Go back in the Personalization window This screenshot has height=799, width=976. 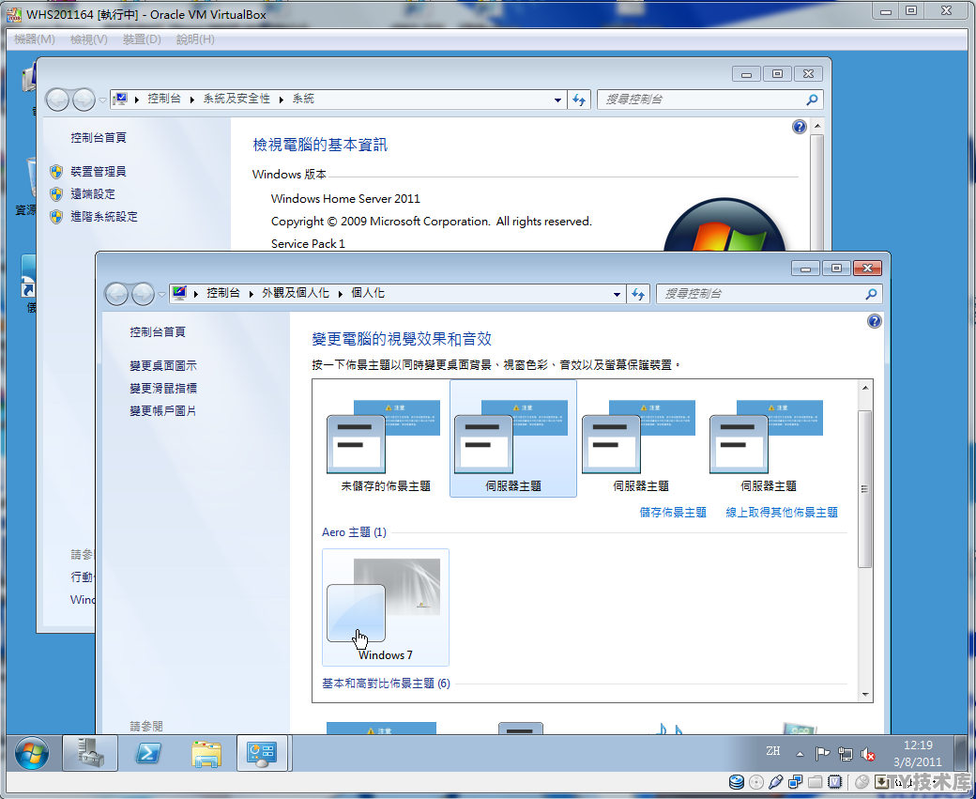(116, 294)
